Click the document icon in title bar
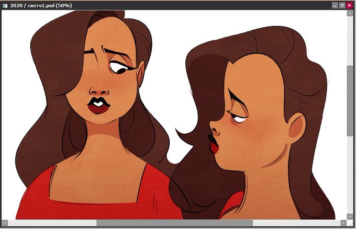The width and height of the screenshot is (356, 229). (x=5, y=6)
